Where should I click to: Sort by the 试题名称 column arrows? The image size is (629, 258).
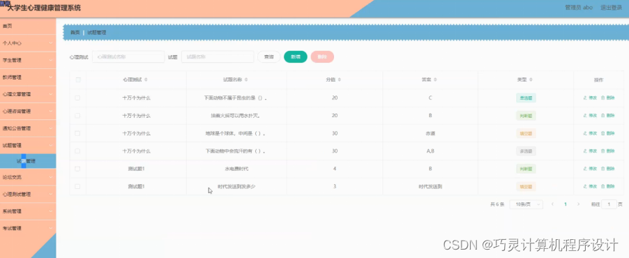tap(246, 80)
